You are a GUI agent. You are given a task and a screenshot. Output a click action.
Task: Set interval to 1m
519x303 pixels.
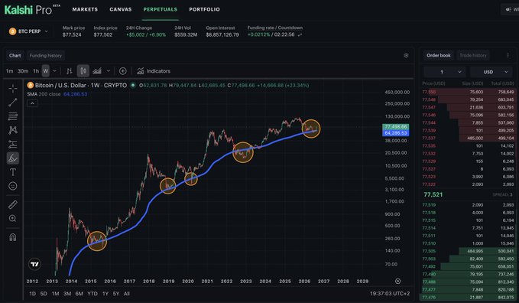(10, 71)
